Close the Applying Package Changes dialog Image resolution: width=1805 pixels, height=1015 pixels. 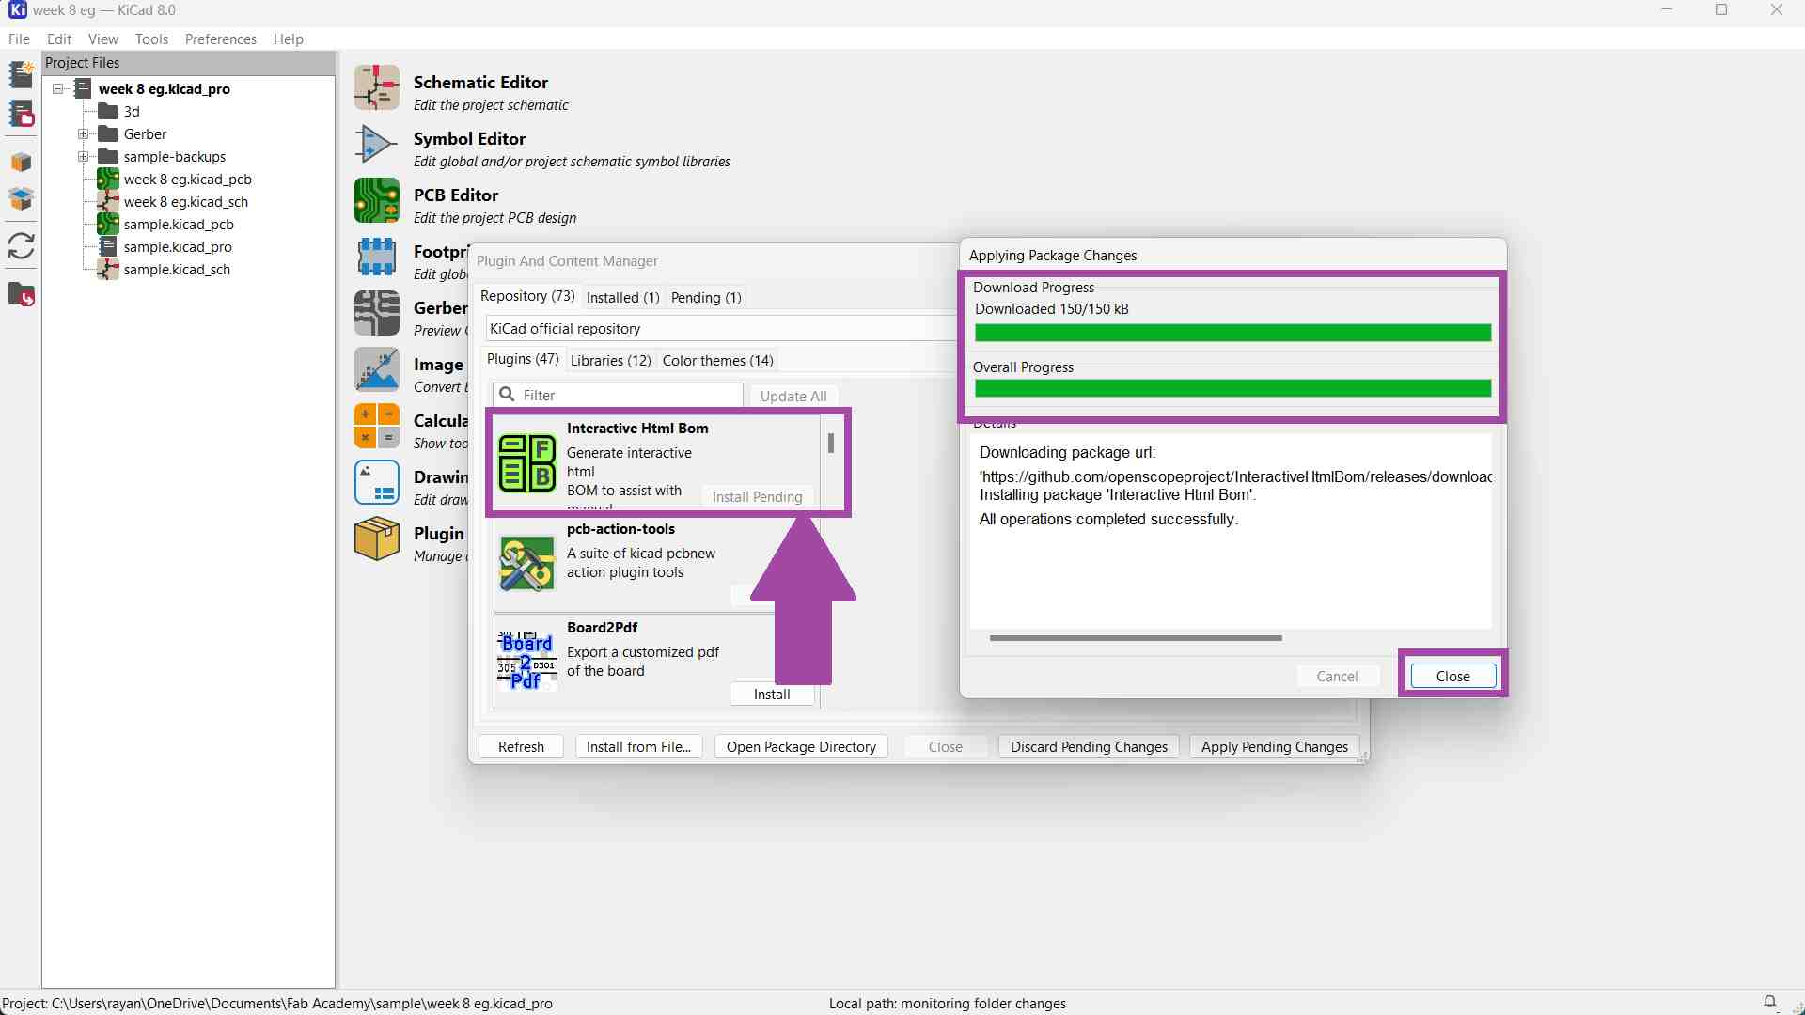pos(1452,677)
